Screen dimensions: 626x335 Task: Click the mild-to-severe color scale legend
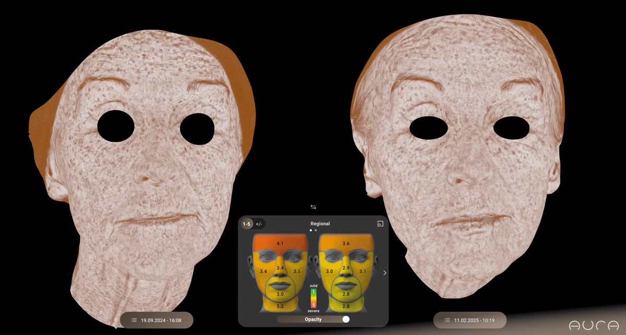[313, 298]
